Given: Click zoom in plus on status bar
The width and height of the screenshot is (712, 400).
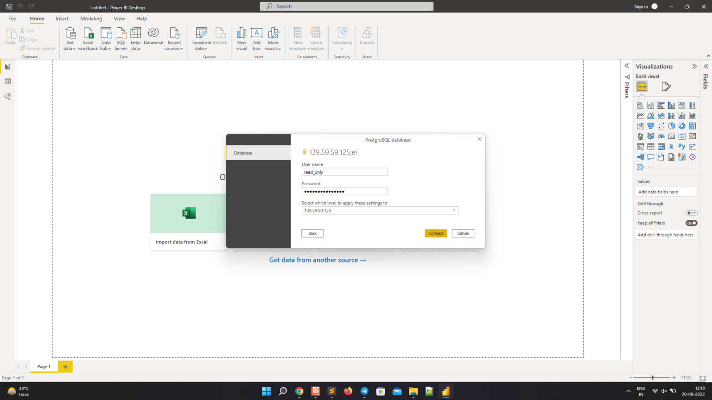Looking at the screenshot, I should click(674, 378).
